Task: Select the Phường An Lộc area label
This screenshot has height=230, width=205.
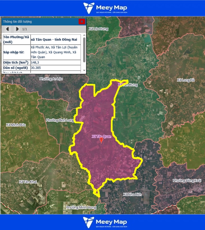Action: click(51, 79)
